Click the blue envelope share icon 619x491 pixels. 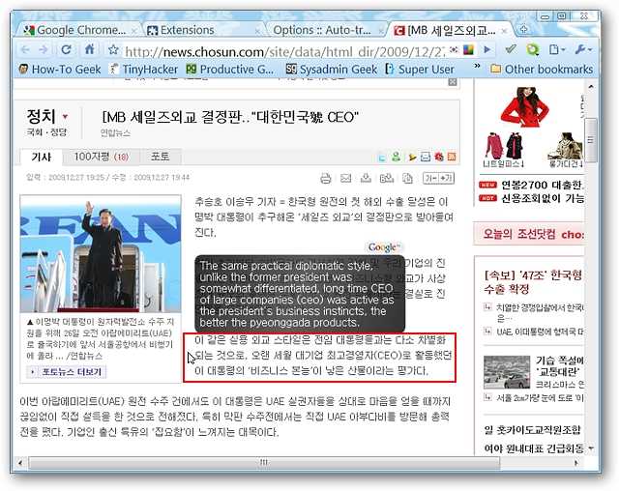point(426,157)
